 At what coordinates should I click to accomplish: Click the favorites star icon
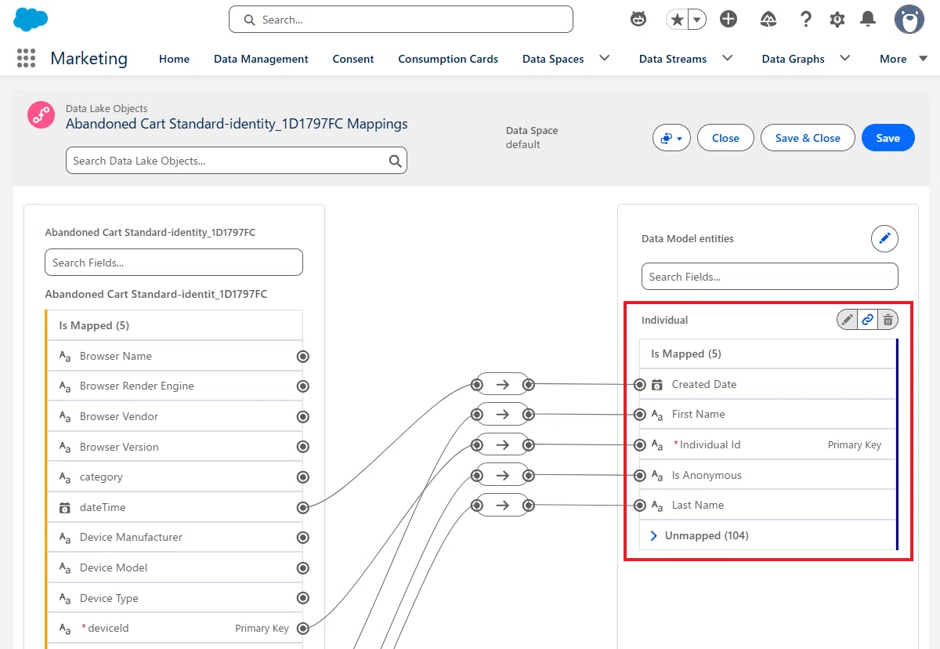pos(677,20)
